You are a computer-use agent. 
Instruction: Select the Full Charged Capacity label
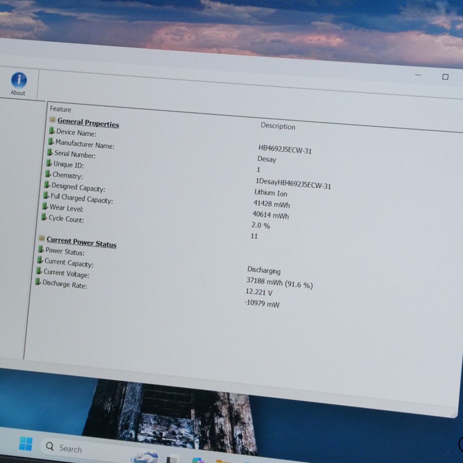81,198
